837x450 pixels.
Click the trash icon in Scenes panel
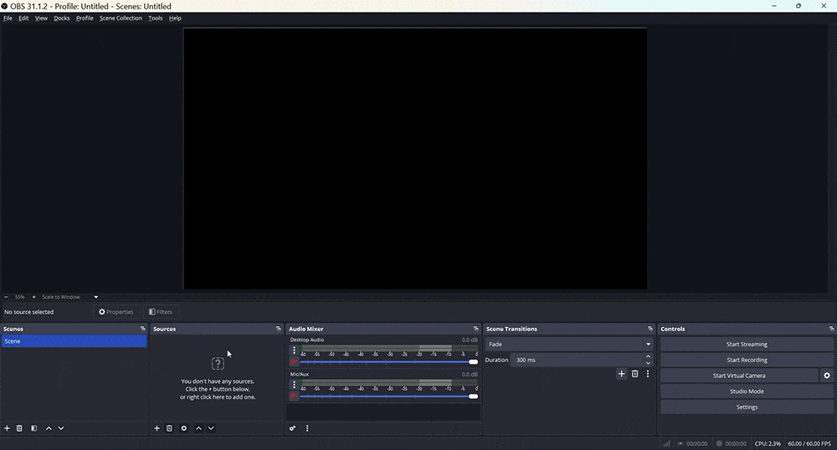pyautogui.click(x=19, y=428)
